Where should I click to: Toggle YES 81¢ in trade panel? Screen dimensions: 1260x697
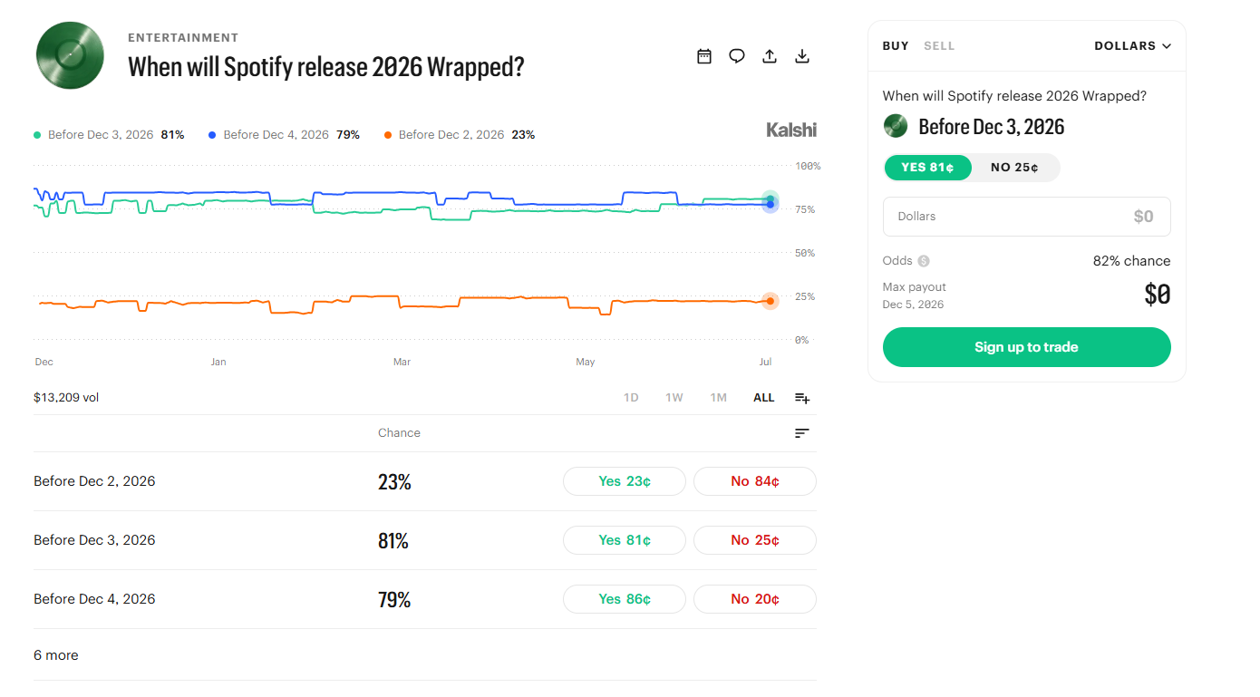pyautogui.click(x=927, y=168)
